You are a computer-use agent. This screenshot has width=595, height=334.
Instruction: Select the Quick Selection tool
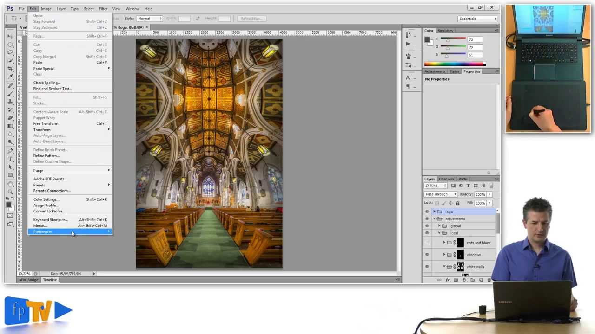tap(10, 61)
